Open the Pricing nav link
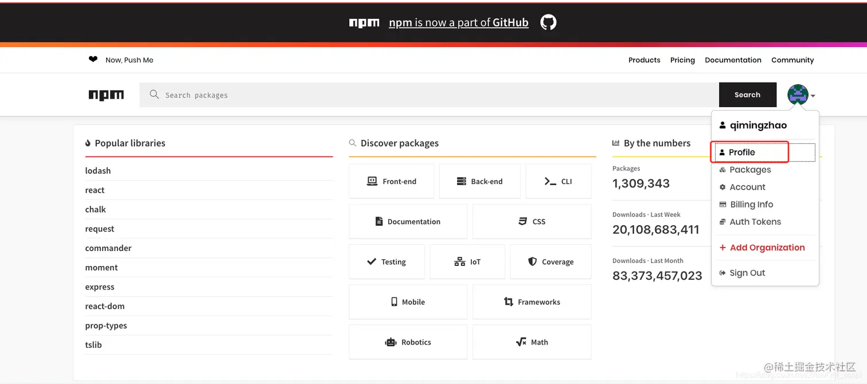 pyautogui.click(x=682, y=60)
